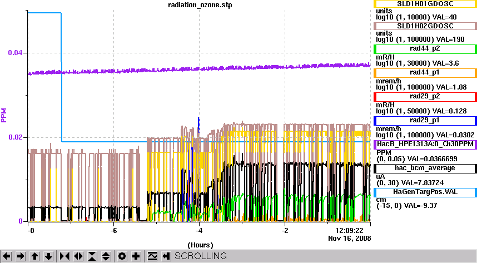Click the (Hours) x-axis label
This screenshot has width=477, height=263.
200,245
